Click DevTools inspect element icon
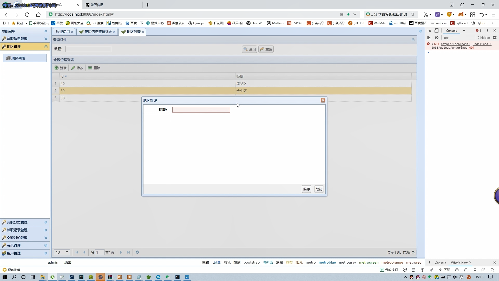Image resolution: width=499 pixels, height=281 pixels. (x=429, y=30)
